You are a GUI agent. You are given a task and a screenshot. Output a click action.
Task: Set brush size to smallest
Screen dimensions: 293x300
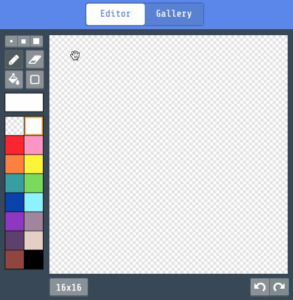tap(11, 41)
